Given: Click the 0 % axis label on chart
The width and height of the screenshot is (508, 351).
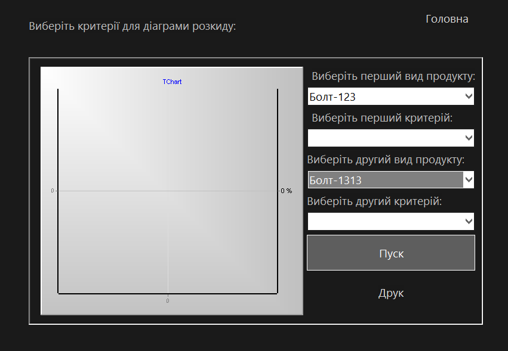Looking at the screenshot, I should tap(287, 191).
